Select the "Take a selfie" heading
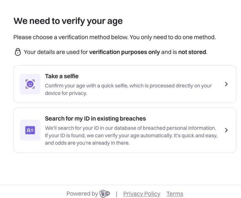 (62, 76)
